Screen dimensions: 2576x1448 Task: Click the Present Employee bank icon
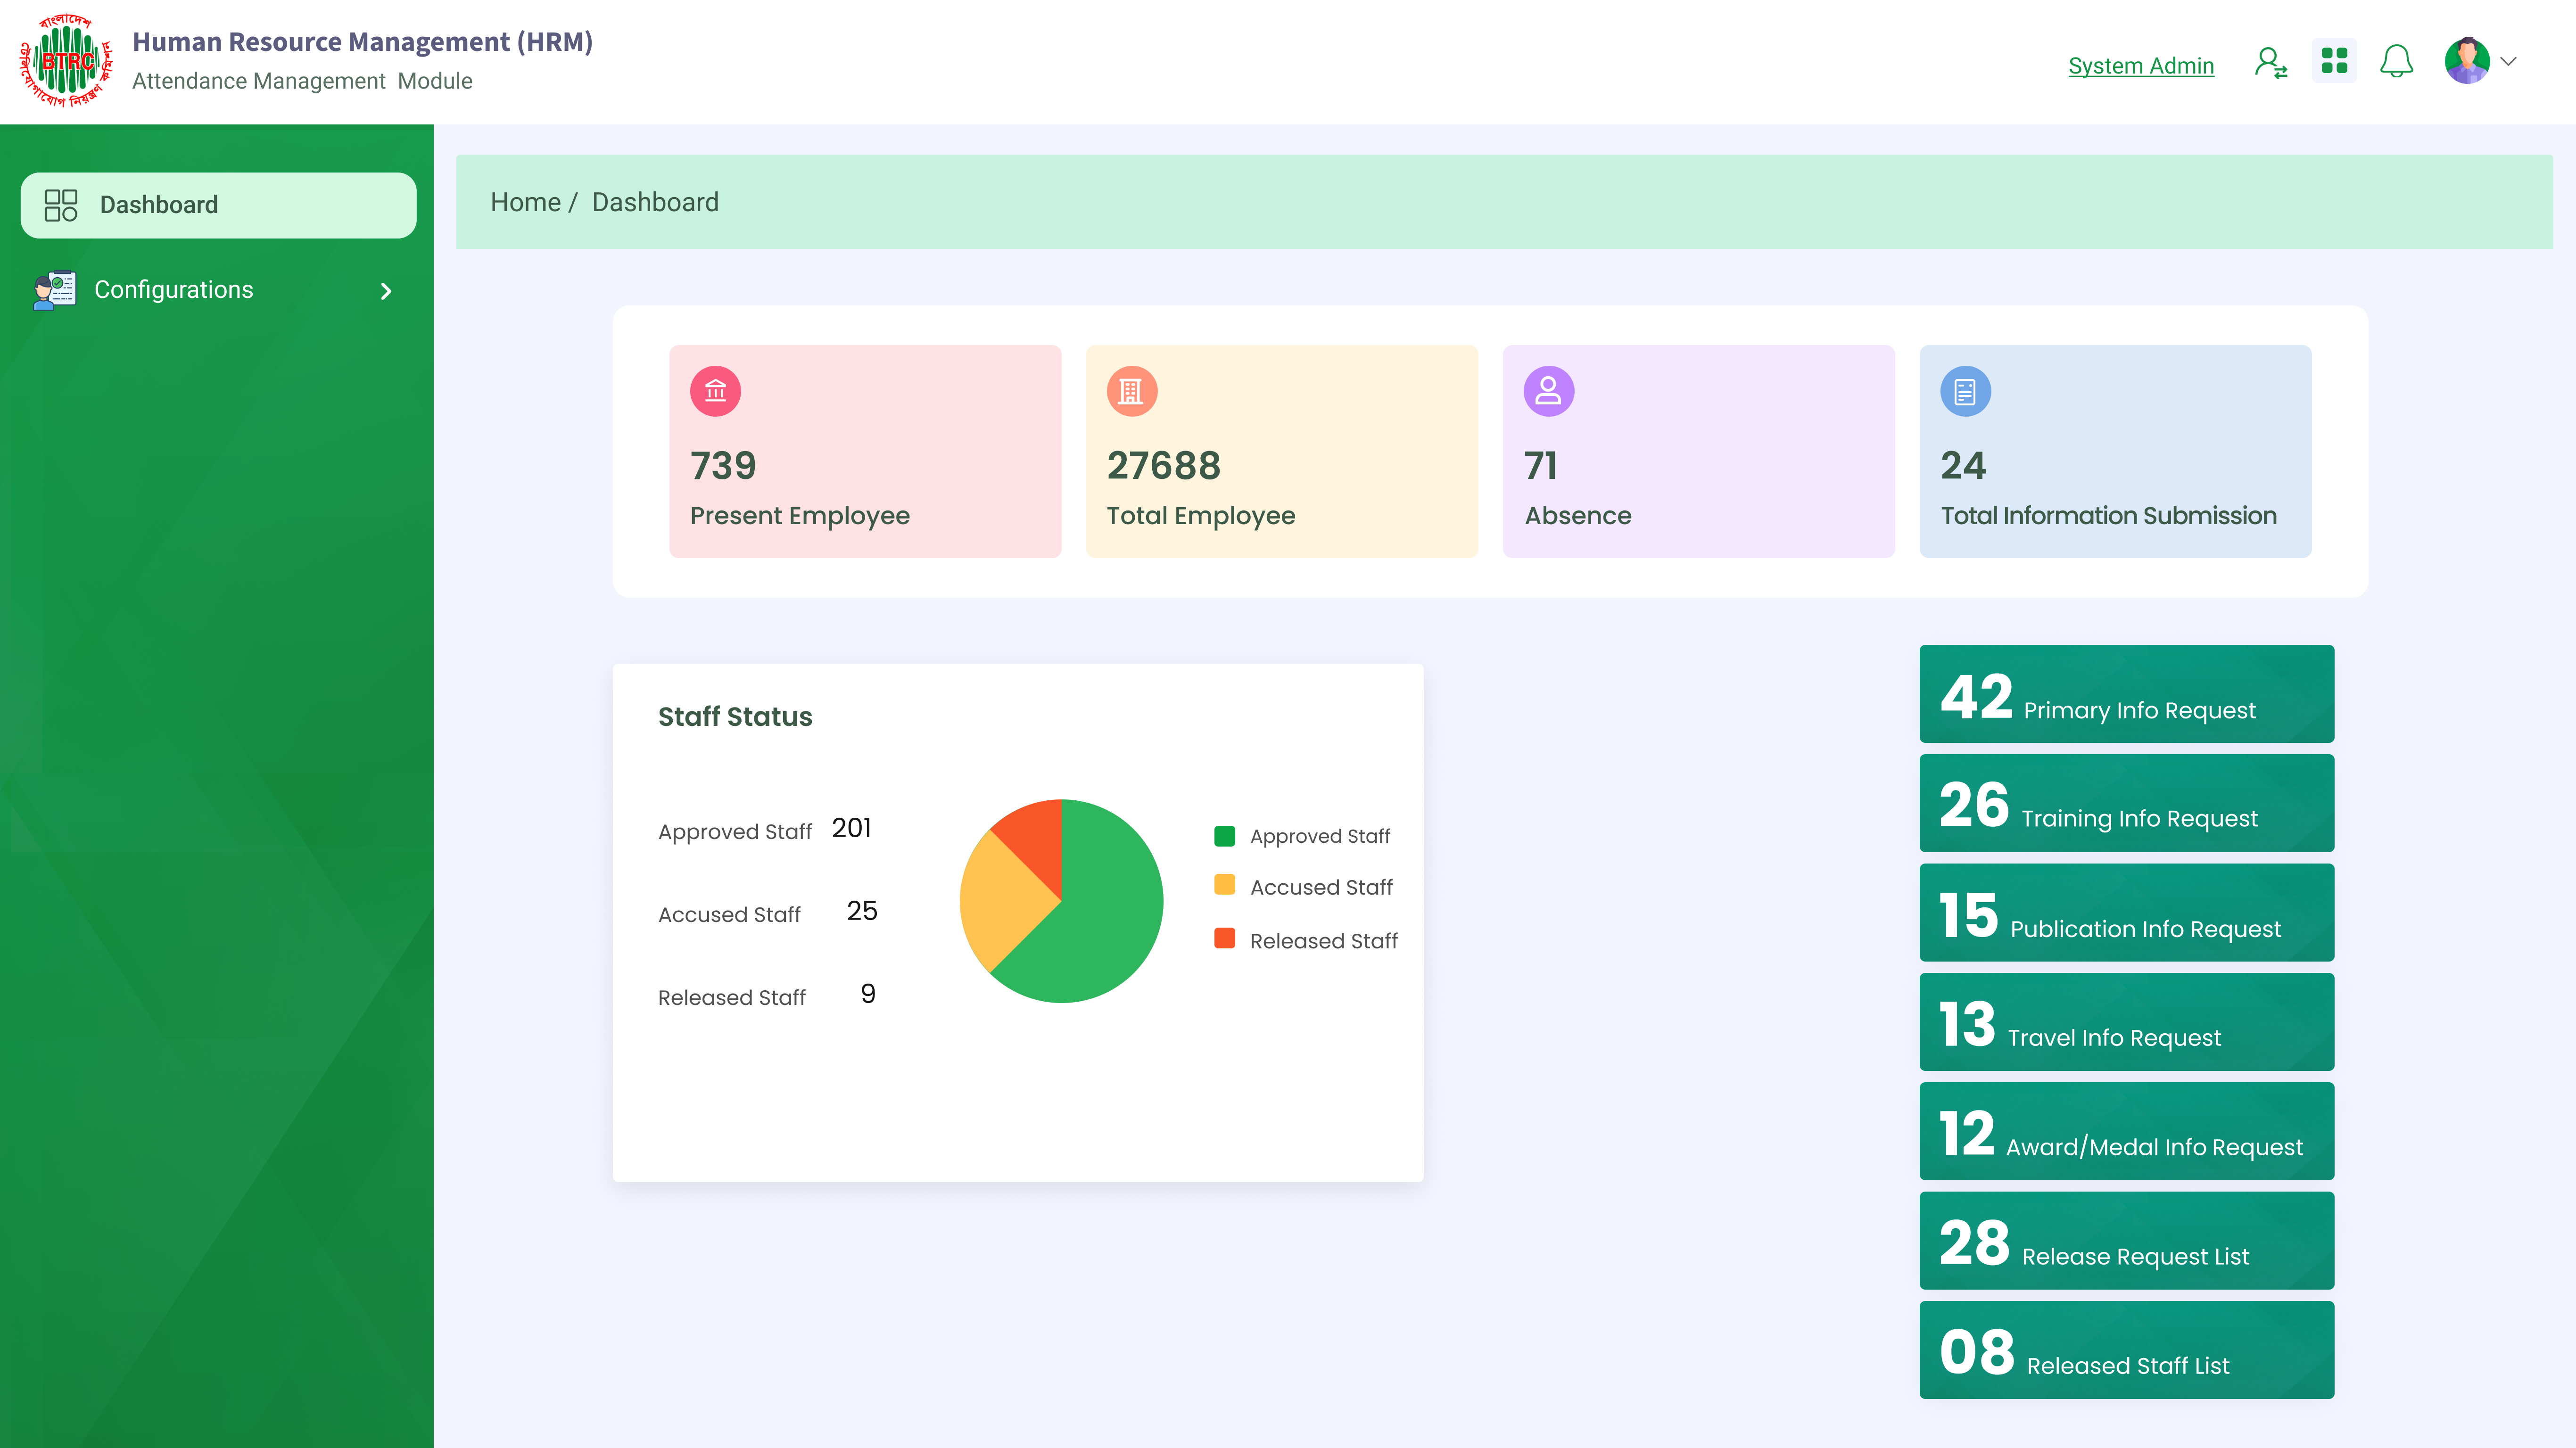pyautogui.click(x=715, y=391)
